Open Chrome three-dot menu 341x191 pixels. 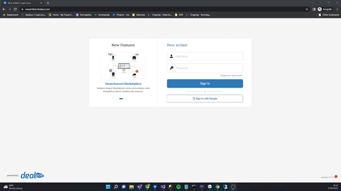pyautogui.click(x=337, y=9)
